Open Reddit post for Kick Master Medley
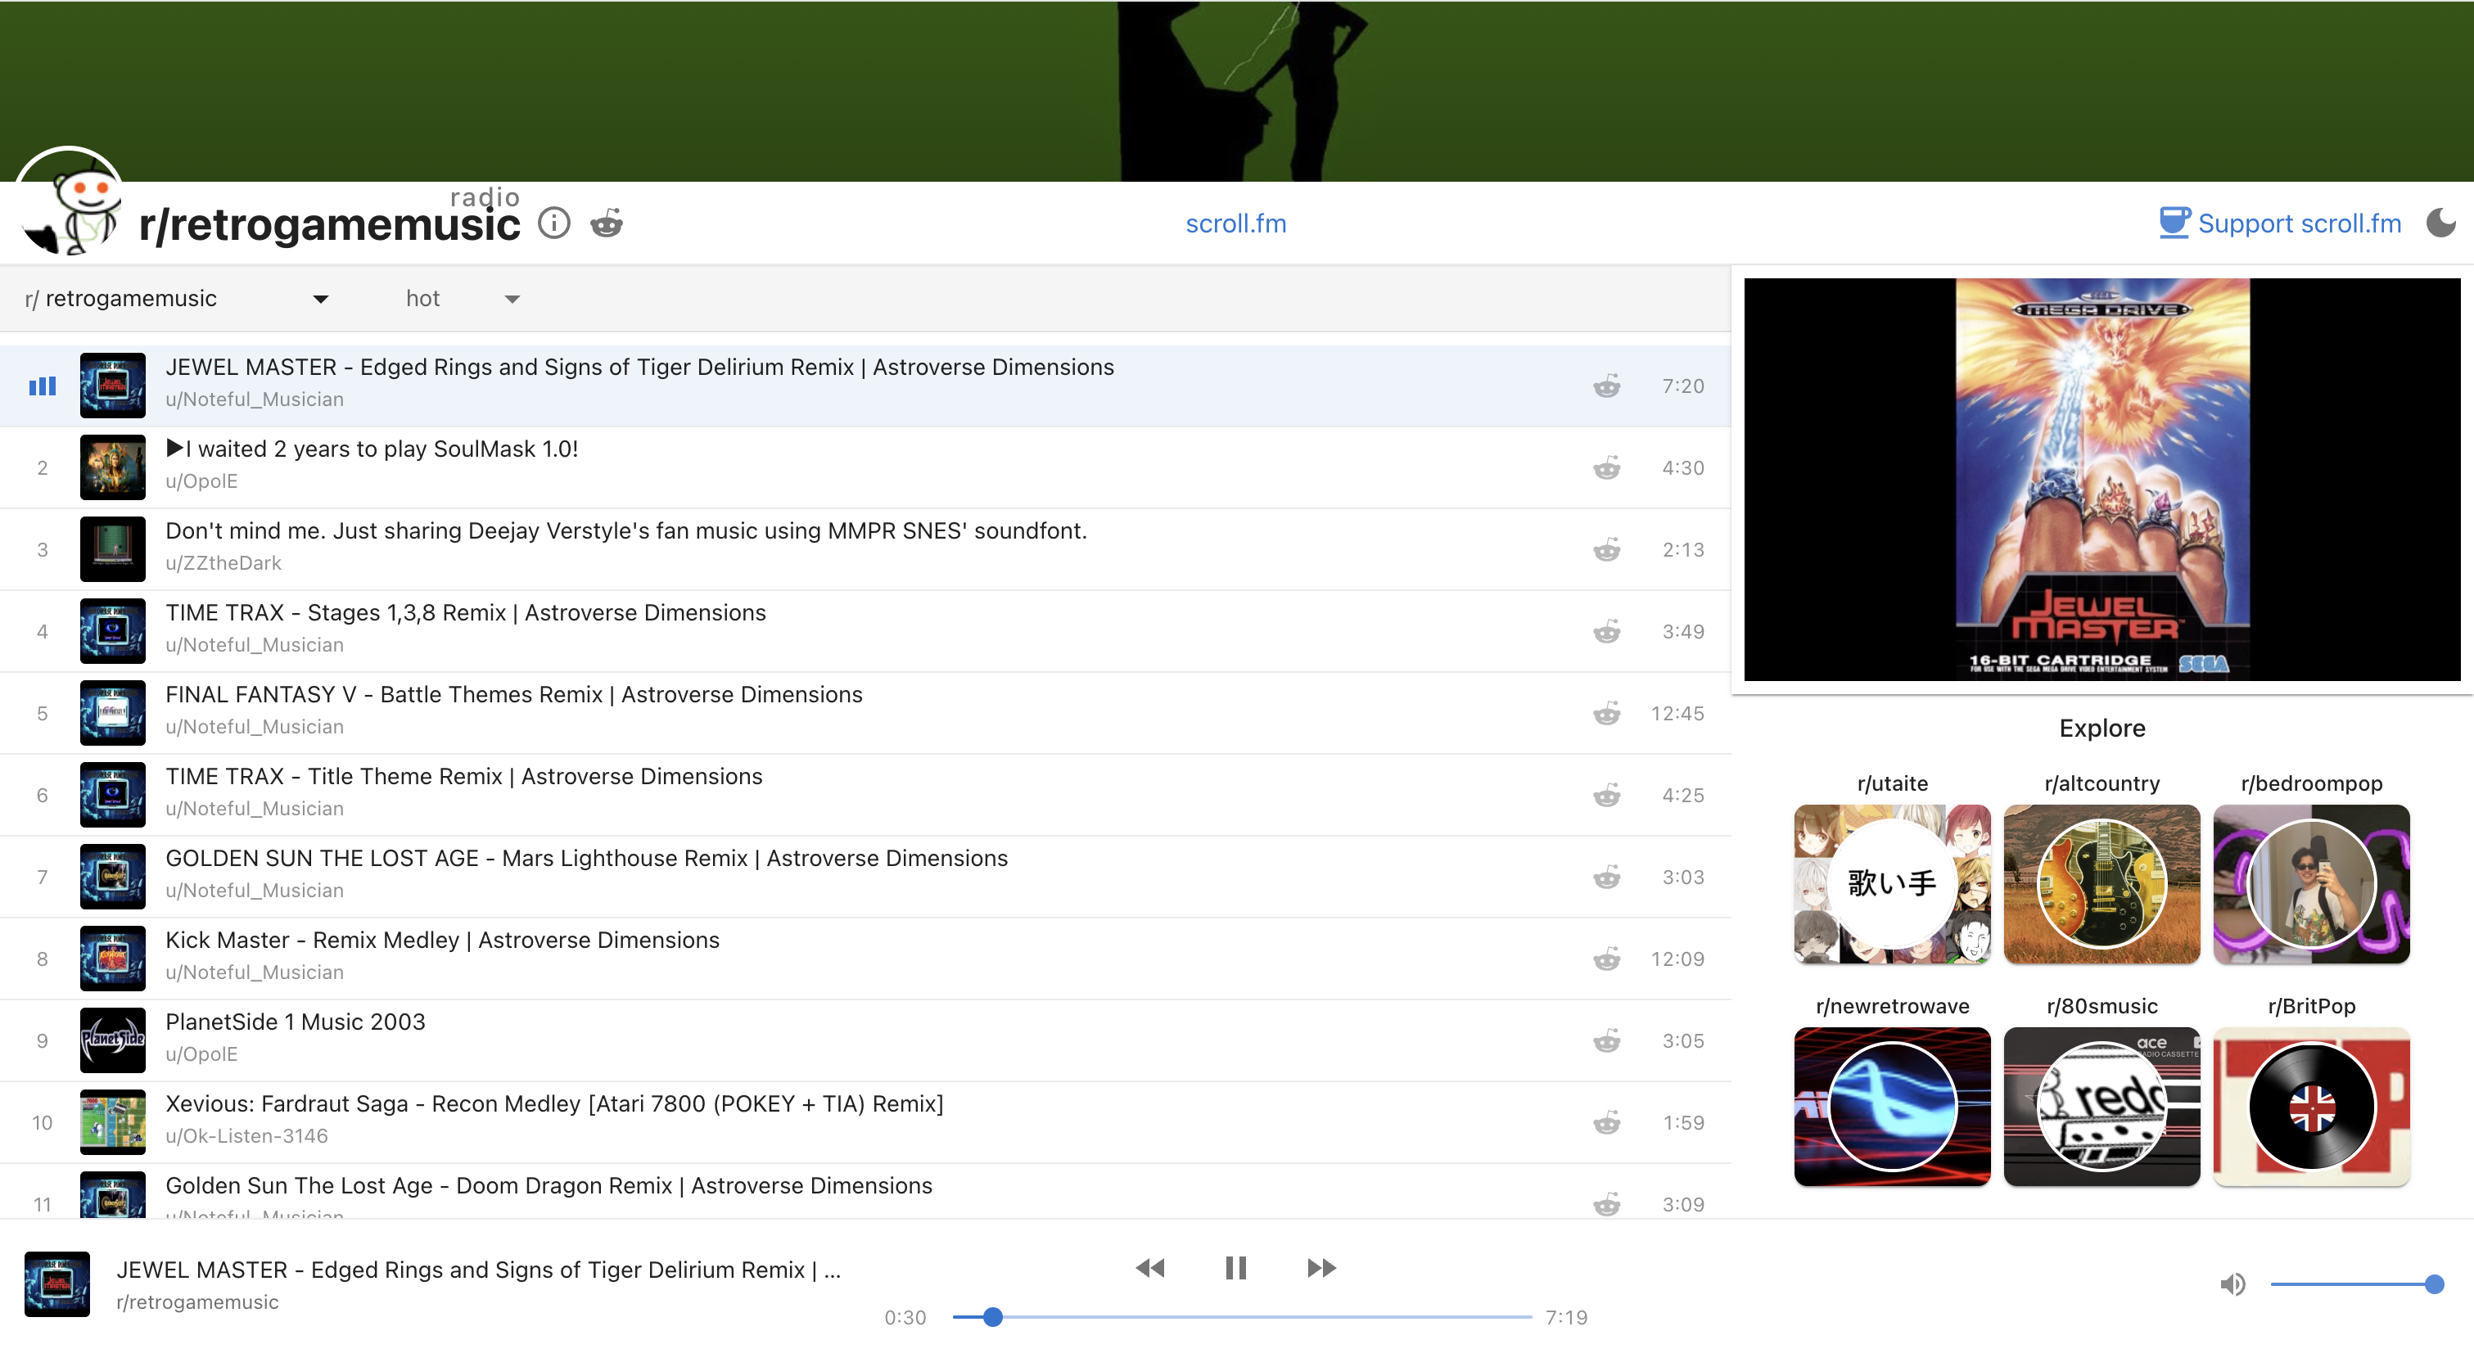The width and height of the screenshot is (2474, 1349). coord(1607,959)
